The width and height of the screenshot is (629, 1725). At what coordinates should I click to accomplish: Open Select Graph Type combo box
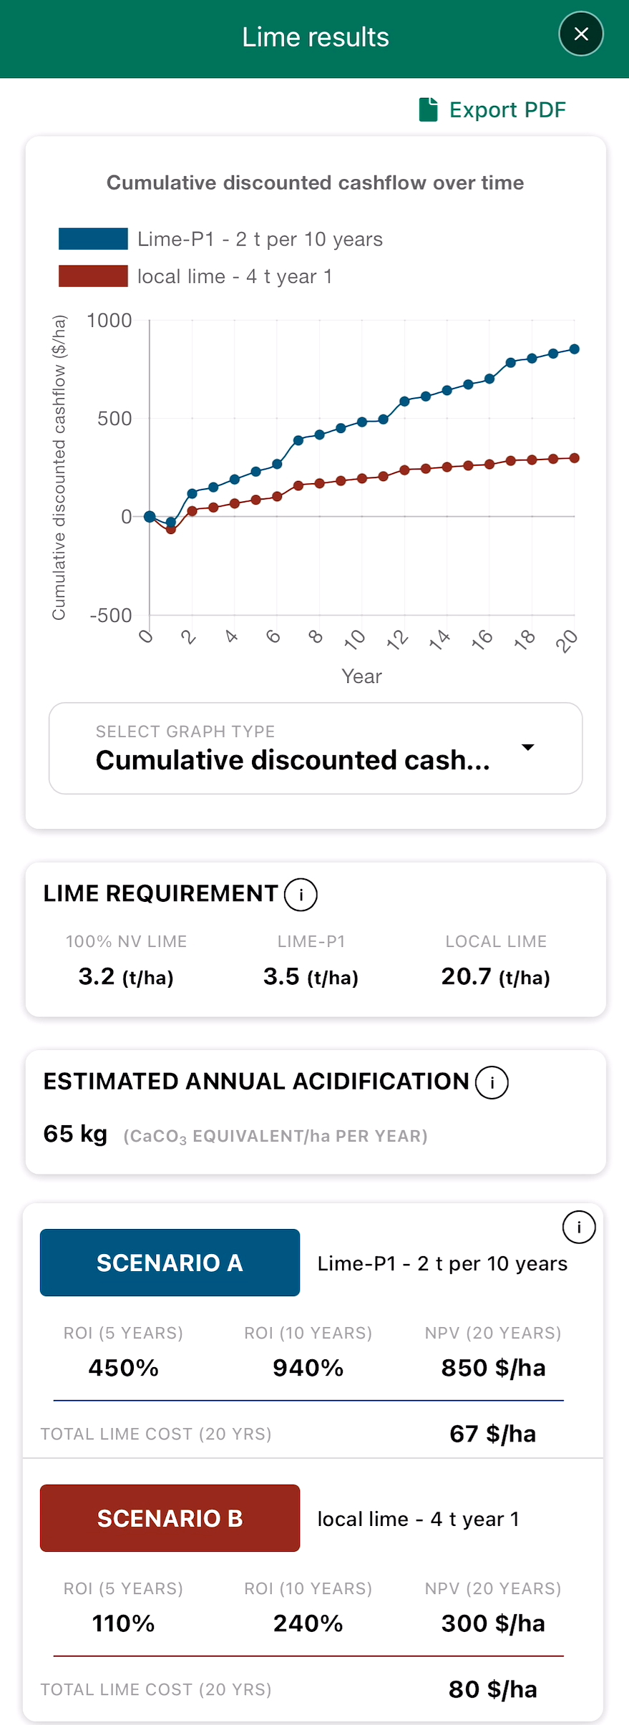pyautogui.click(x=316, y=748)
